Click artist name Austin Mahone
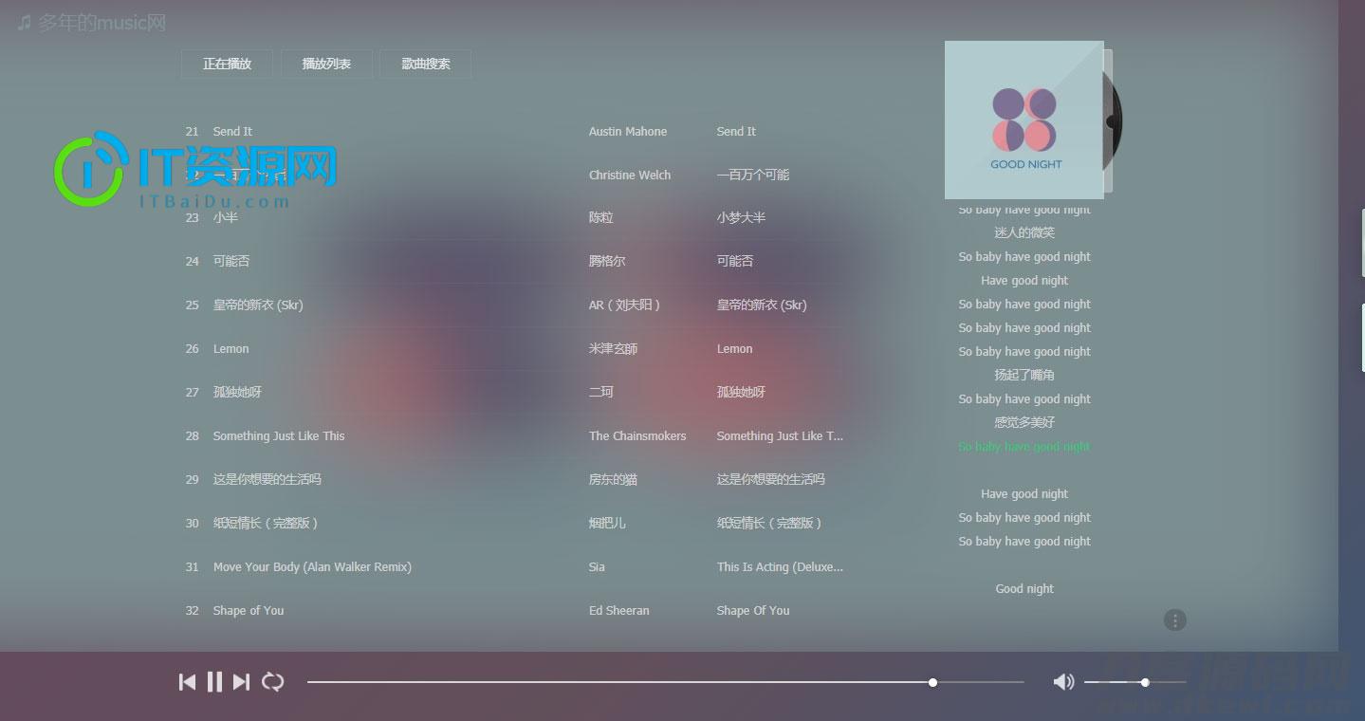 pos(628,132)
